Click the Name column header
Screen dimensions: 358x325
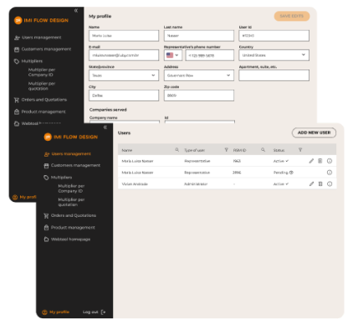pyautogui.click(x=127, y=150)
